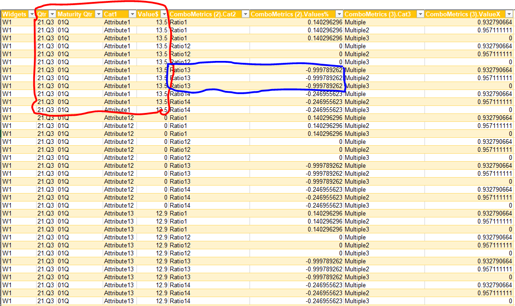Open the Maturity Qtr filter dropdown arrow
Viewport: 515px width, 306px height.
98,14
